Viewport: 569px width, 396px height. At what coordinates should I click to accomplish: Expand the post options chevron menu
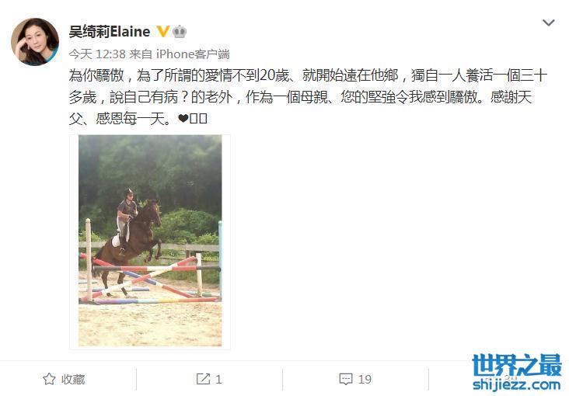click(x=548, y=23)
